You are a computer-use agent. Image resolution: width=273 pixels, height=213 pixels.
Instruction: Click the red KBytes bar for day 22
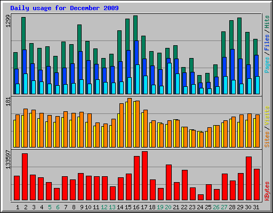tap(184, 185)
